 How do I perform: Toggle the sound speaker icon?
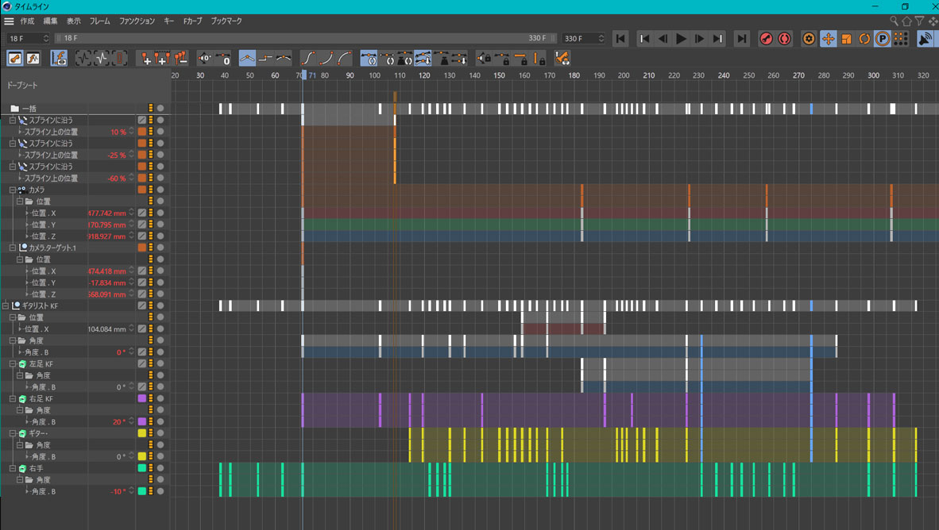(925, 39)
